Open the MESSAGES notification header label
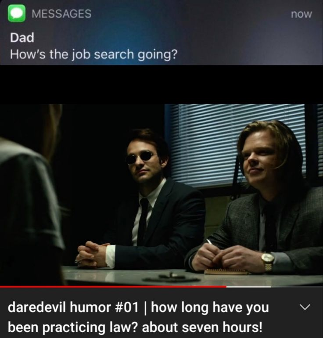323x338 pixels. (x=61, y=14)
